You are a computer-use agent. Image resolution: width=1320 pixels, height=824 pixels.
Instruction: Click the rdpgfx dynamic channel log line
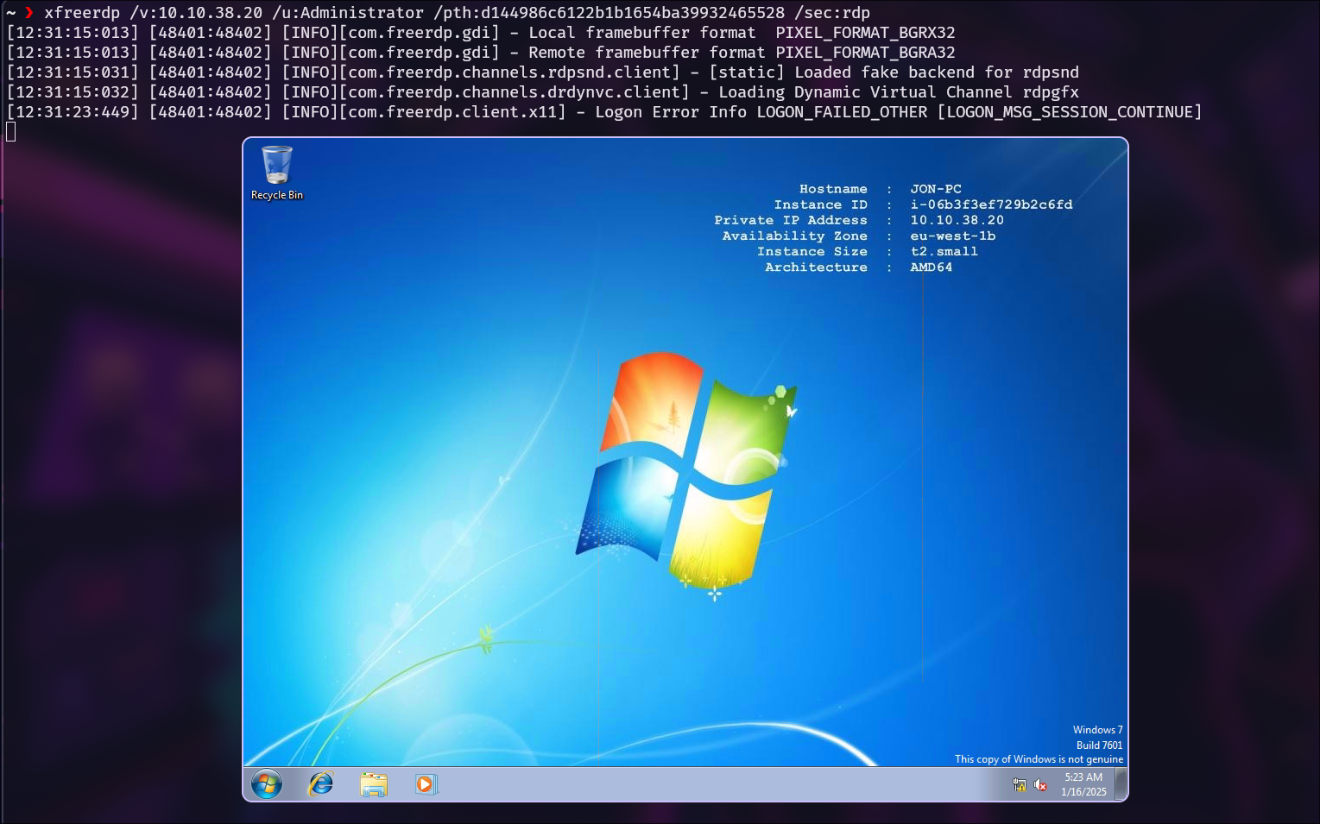pos(898,92)
